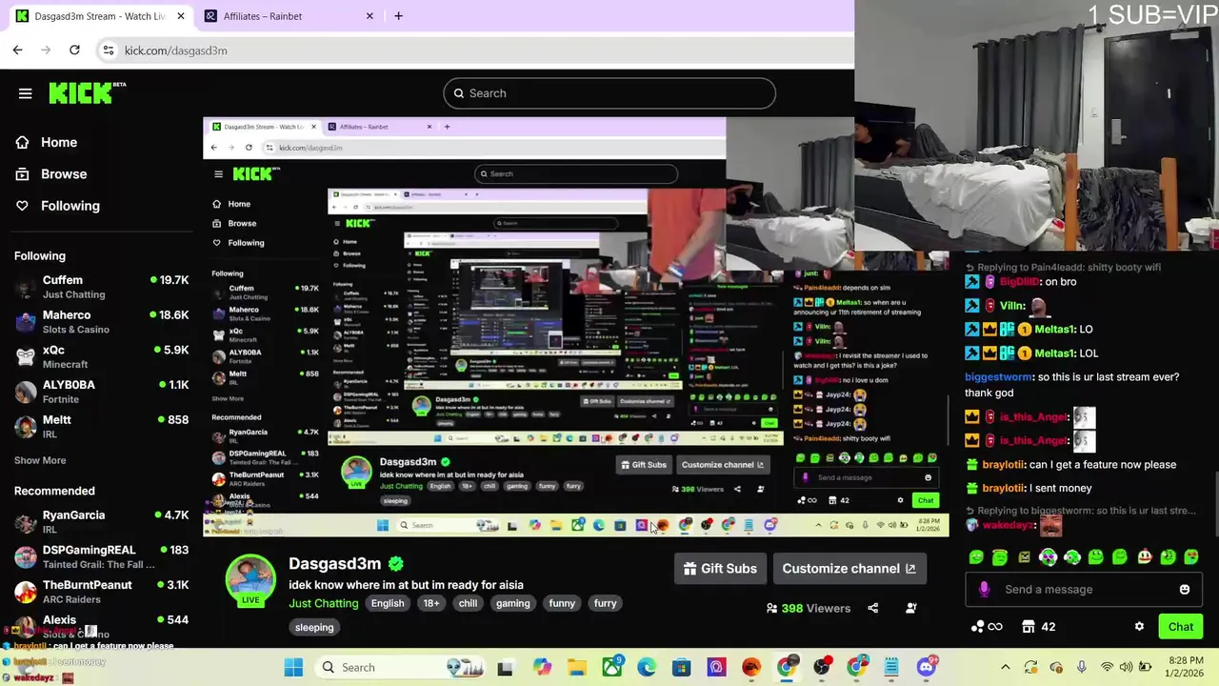1219x686 pixels.
Task: Click the Kick logo in the header
Action: click(87, 92)
